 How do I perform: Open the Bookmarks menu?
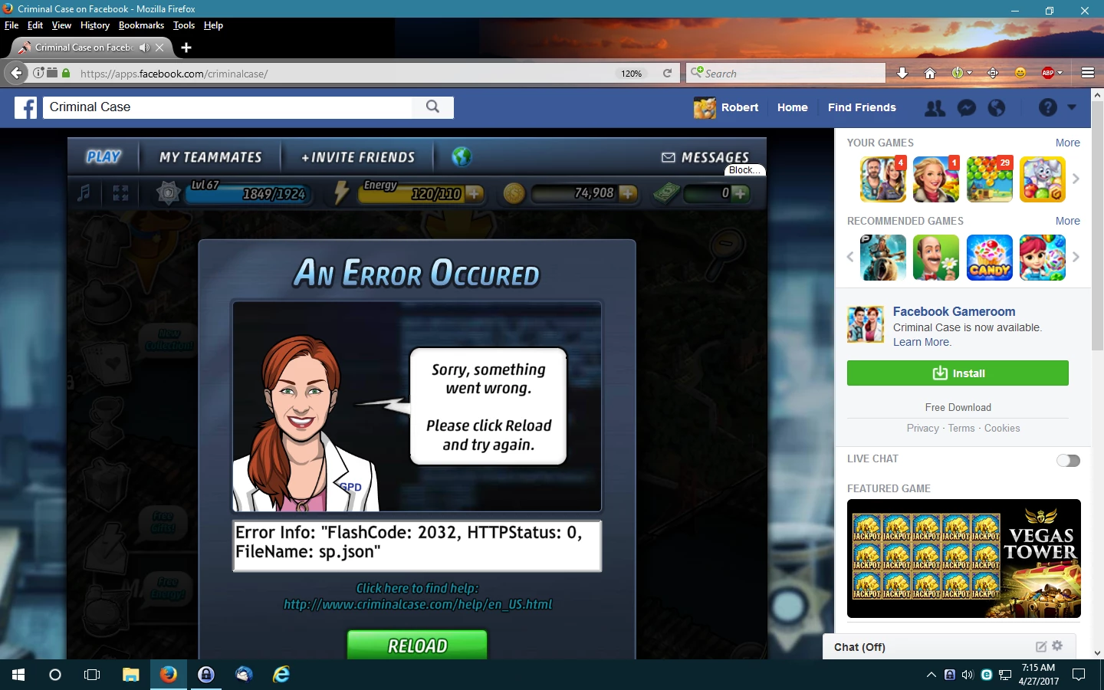pos(141,25)
